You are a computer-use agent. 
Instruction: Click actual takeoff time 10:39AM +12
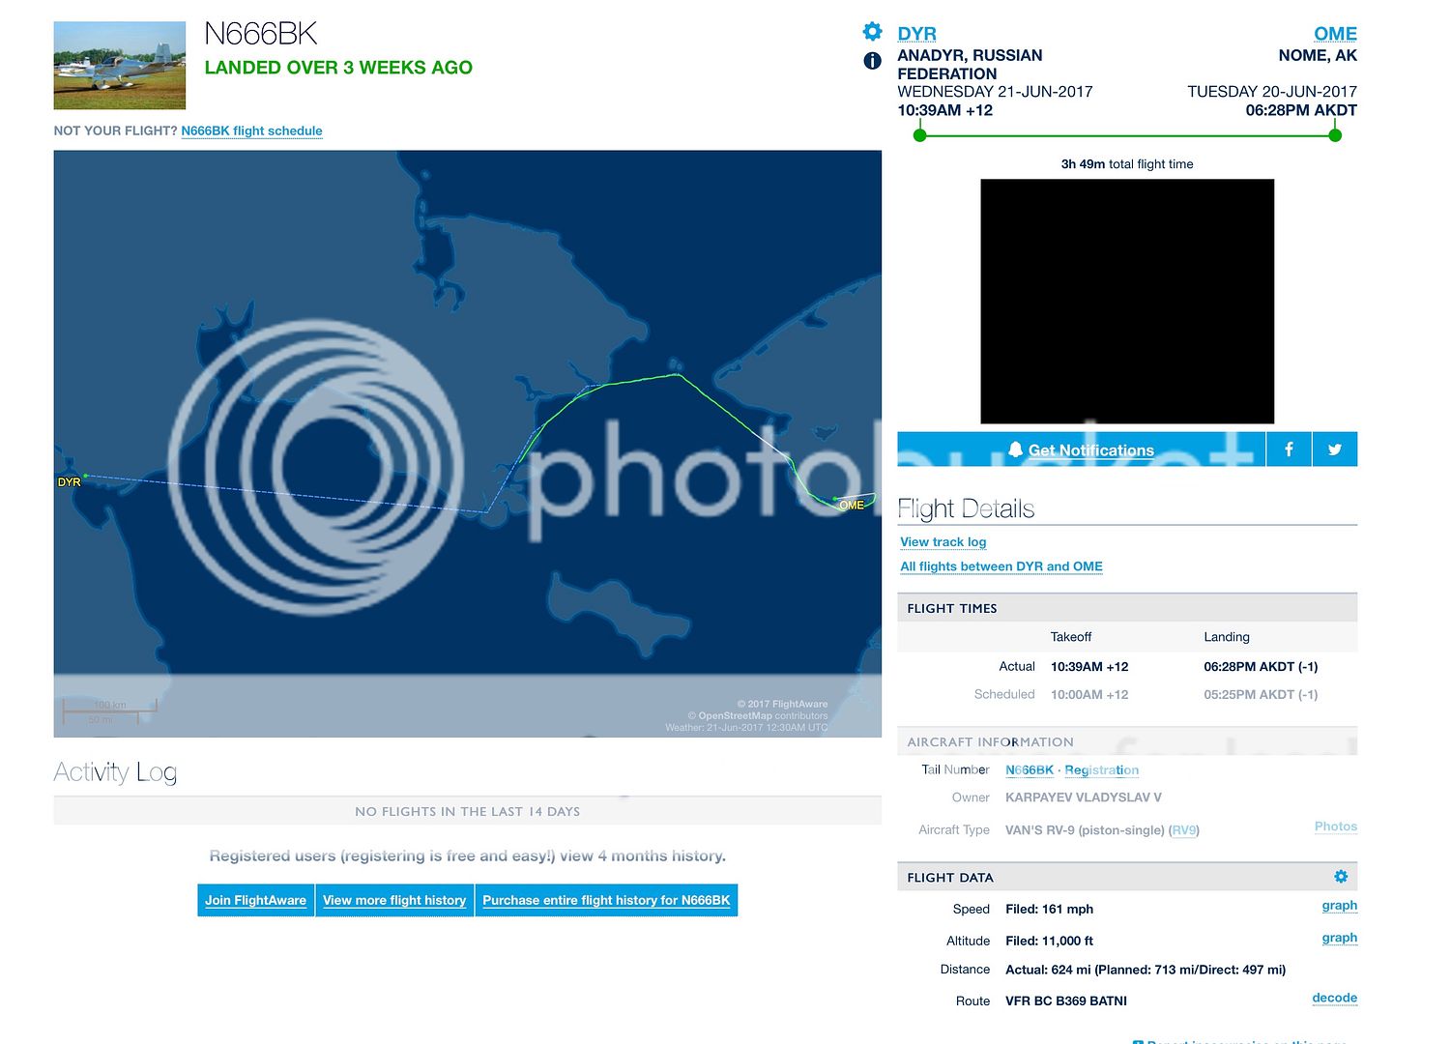pos(1089,667)
